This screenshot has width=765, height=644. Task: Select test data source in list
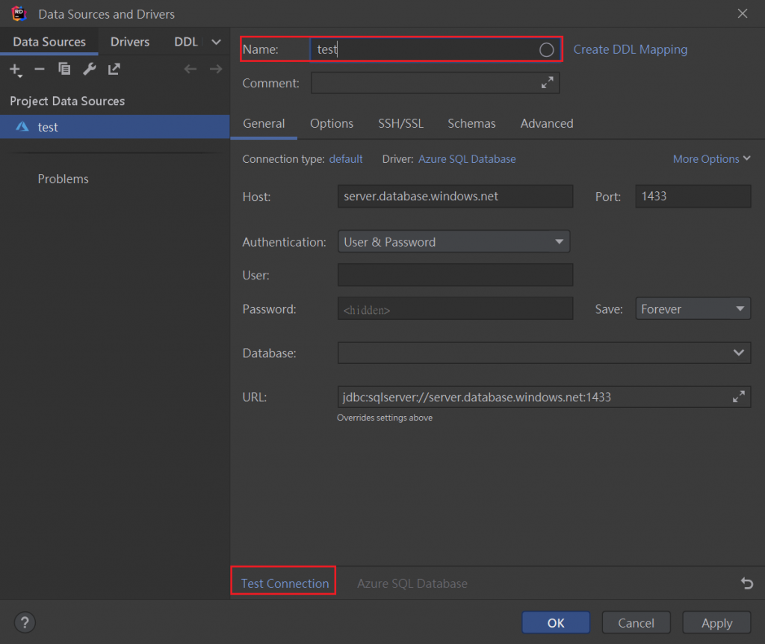114,127
